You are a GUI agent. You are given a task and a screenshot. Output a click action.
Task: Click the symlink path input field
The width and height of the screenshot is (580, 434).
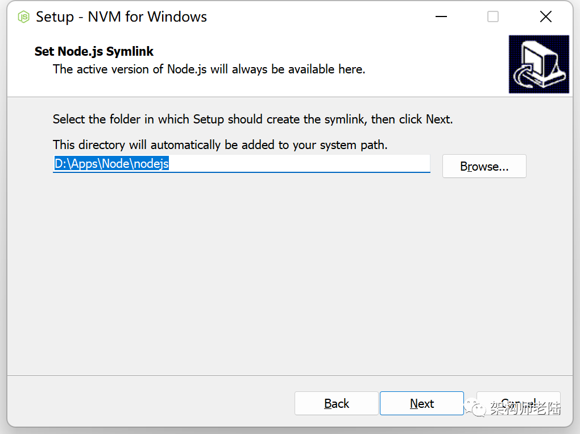pos(242,164)
